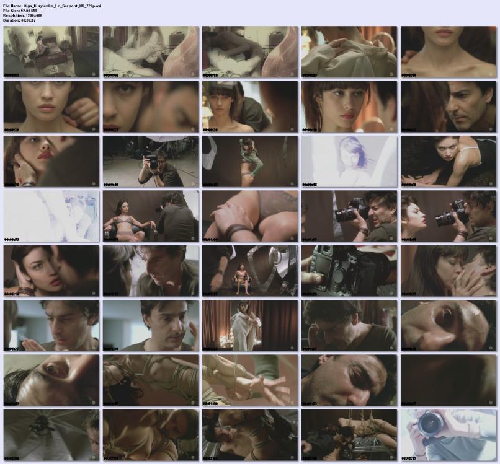500x464 pixels.
Task: Click the "Duration: 00:02:17" text
Action: [x=19, y=20]
